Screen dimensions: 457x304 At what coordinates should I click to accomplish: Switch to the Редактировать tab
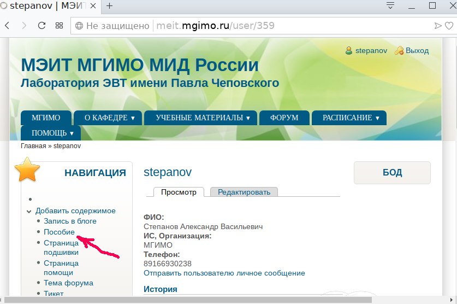pos(244,192)
